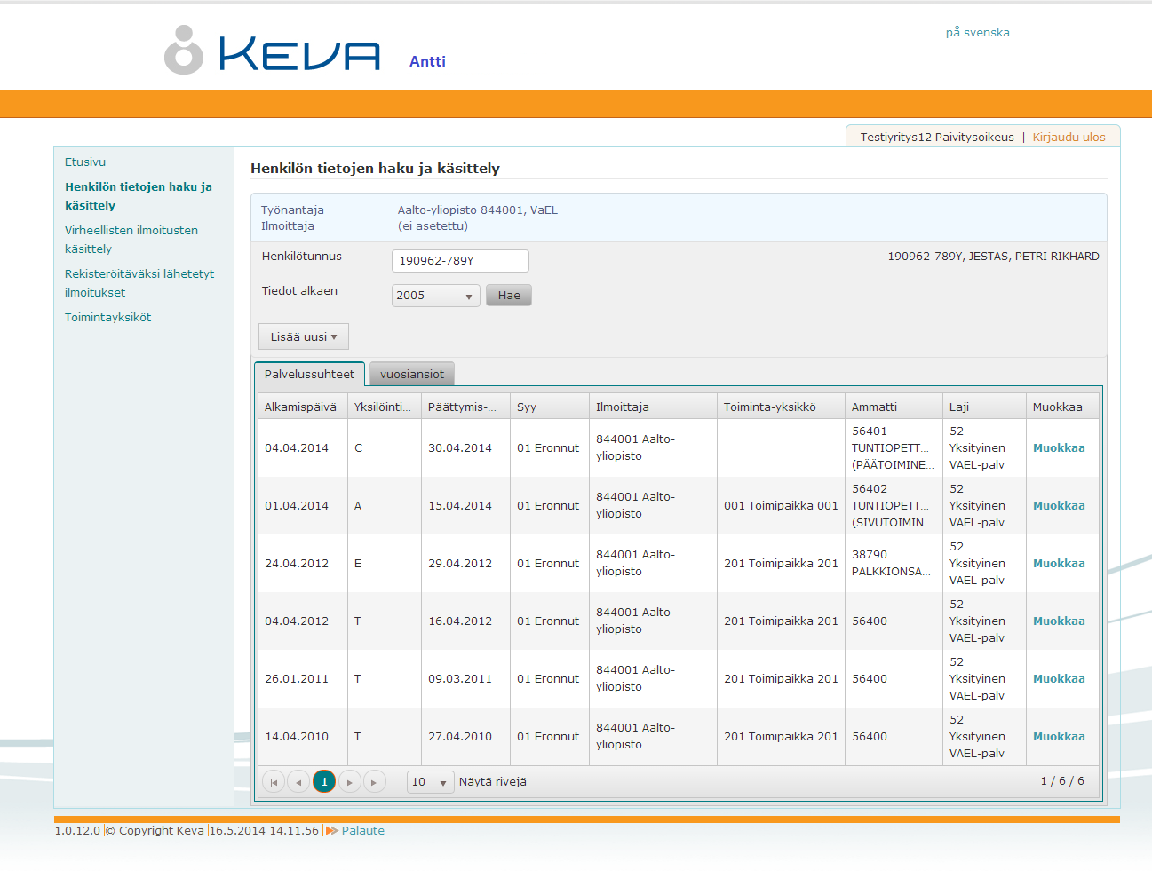The height and width of the screenshot is (886, 1152).
Task: Select 56401 TUNTIOPETT... occupation cell
Action: click(894, 448)
